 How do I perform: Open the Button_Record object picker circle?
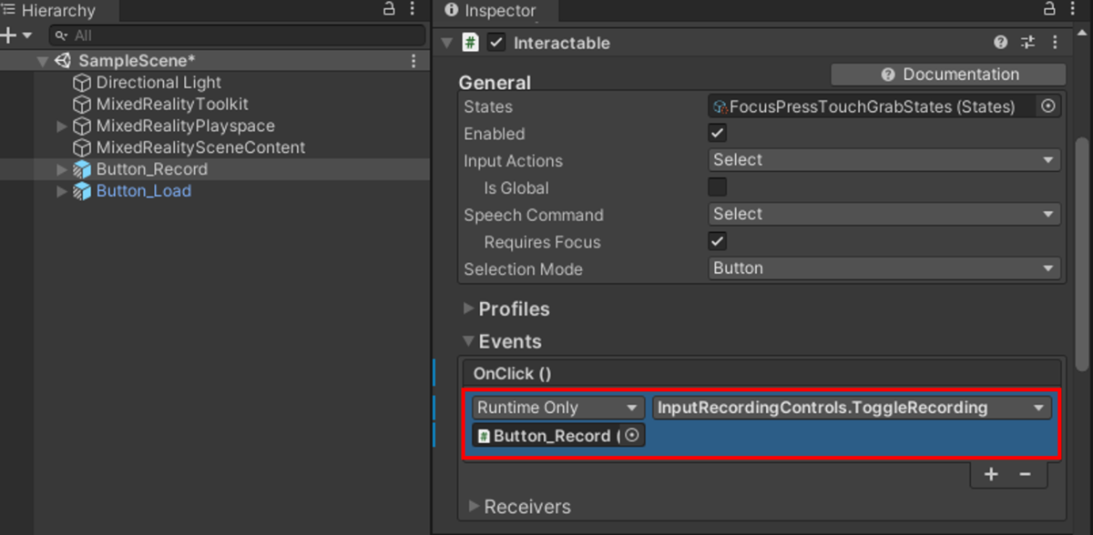[632, 436]
